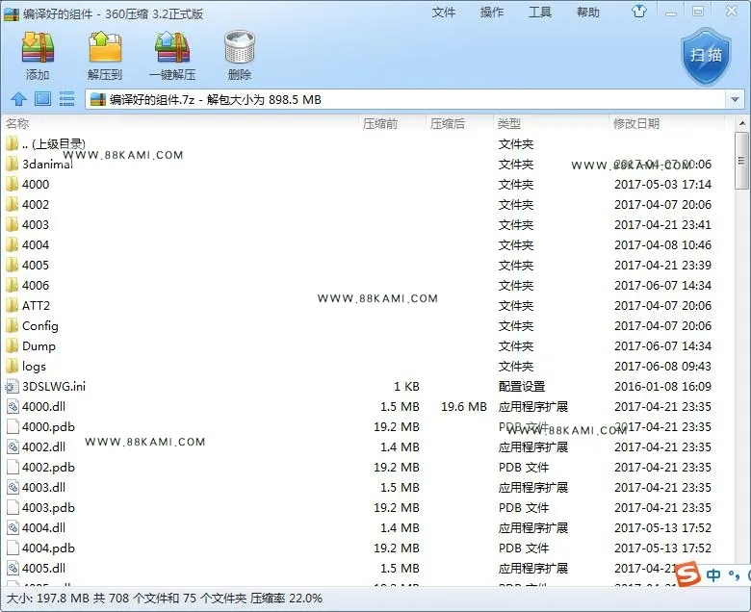751x612 pixels.
Task: Sort by 压缩前 column header
Action: coord(380,123)
